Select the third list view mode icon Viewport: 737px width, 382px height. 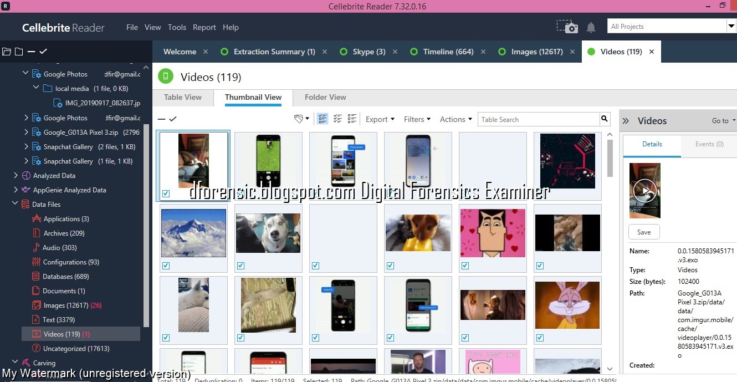(x=352, y=119)
